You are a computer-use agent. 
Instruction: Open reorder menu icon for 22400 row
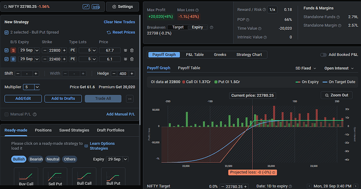coord(126,59)
